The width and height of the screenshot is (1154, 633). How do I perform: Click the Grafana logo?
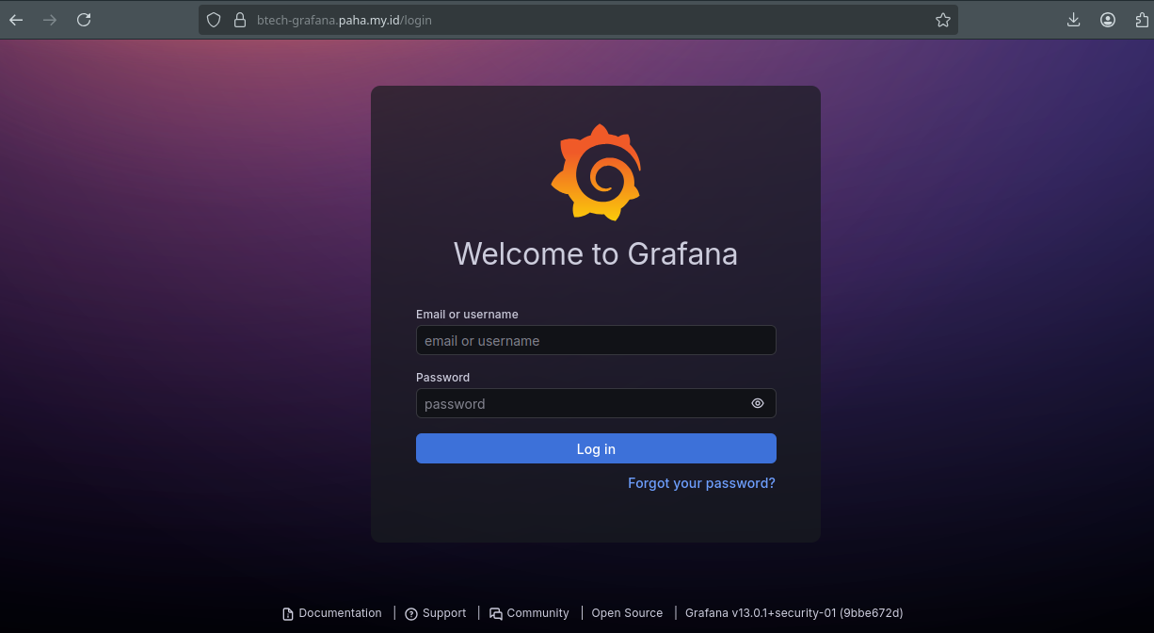(x=596, y=172)
